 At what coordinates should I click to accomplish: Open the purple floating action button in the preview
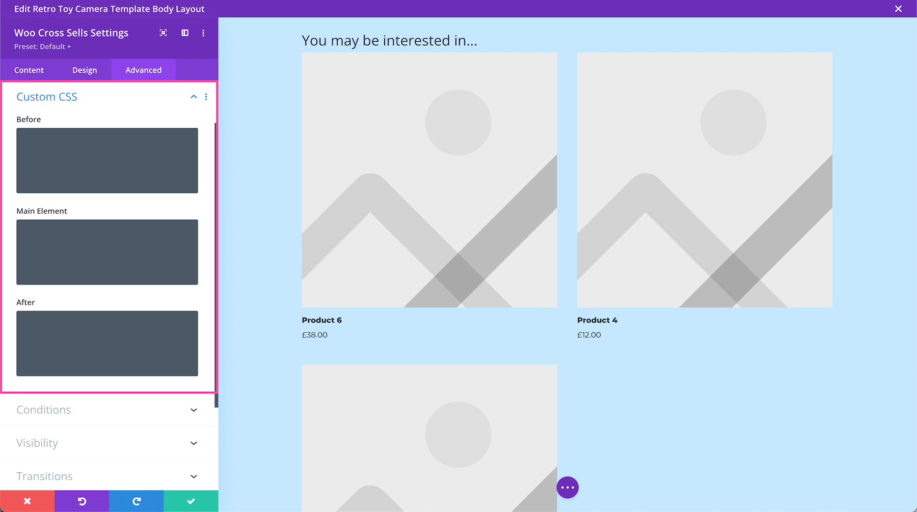tap(568, 487)
